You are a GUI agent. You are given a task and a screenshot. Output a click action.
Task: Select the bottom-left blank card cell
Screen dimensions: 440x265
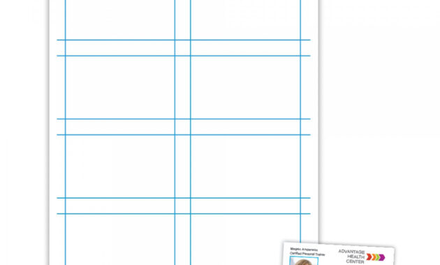[x=120, y=239]
